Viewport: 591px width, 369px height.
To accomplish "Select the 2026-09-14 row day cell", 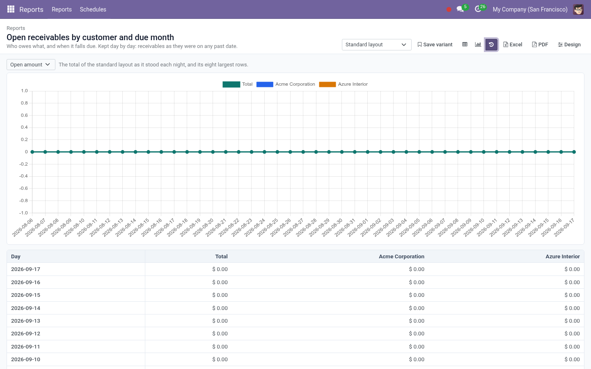I will [76, 308].
